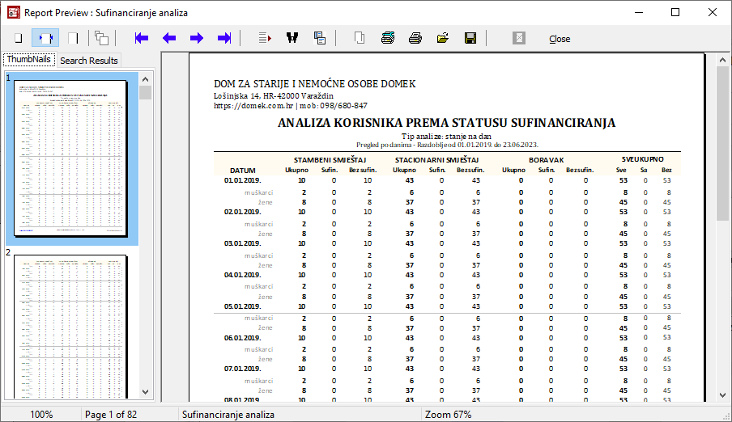Image resolution: width=732 pixels, height=422 pixels.
Task: Click the report preview scrollbar up arrow
Action: pos(723,61)
